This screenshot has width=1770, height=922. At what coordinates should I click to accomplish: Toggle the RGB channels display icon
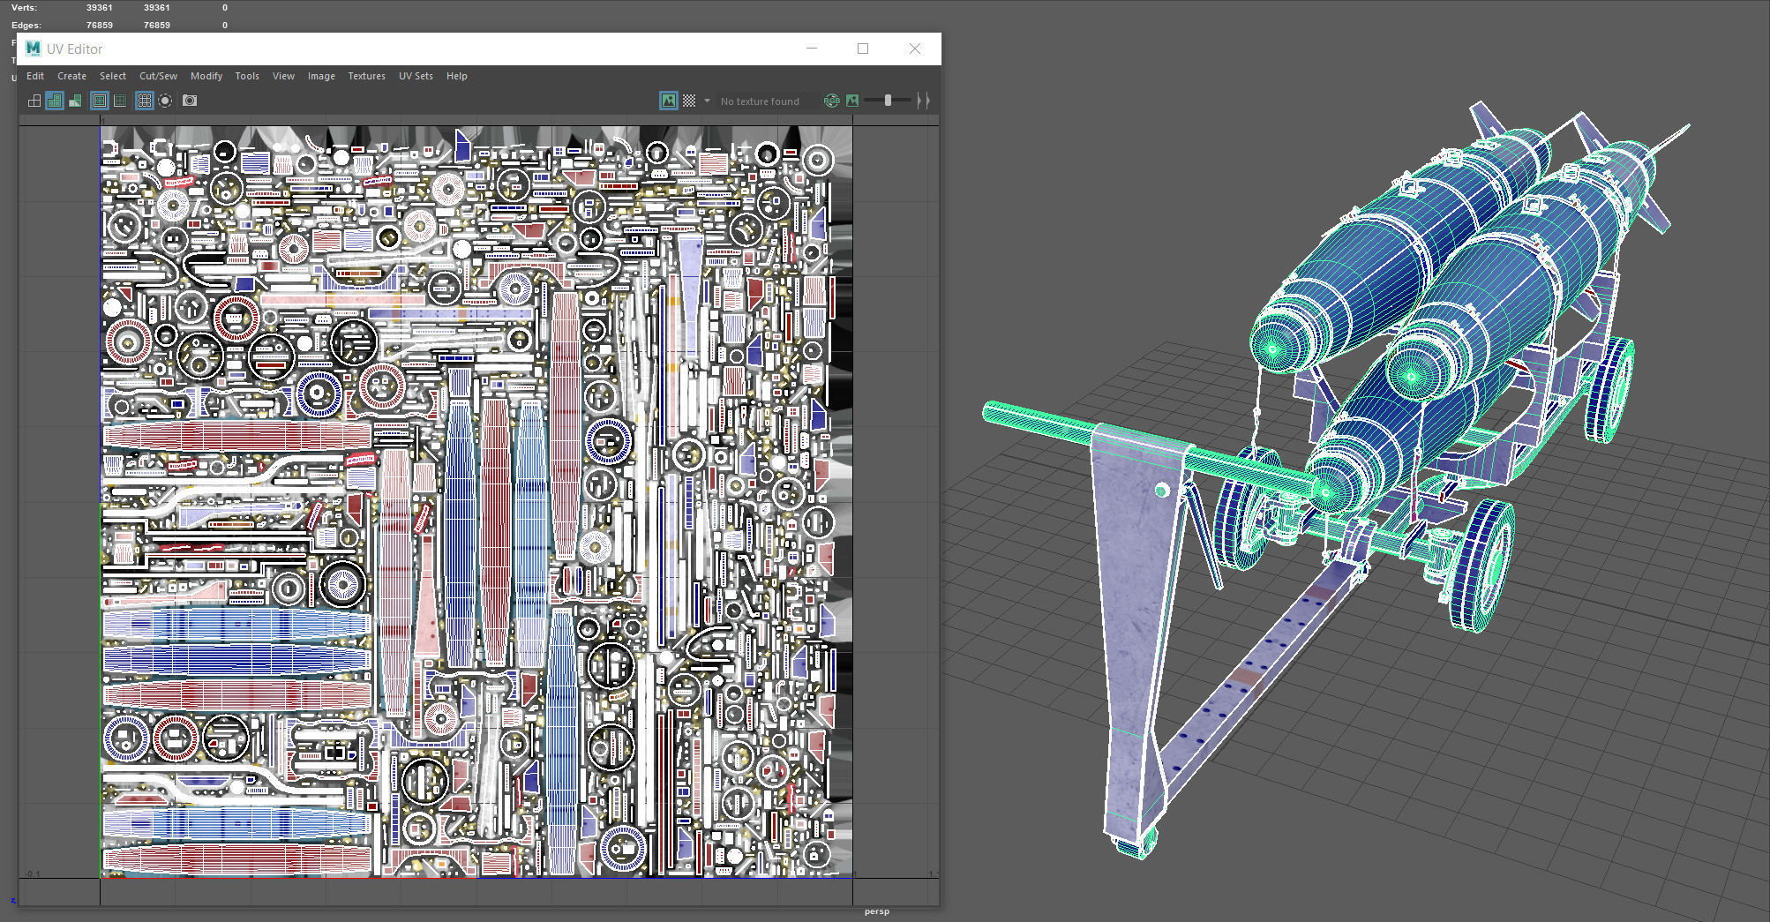tap(831, 101)
